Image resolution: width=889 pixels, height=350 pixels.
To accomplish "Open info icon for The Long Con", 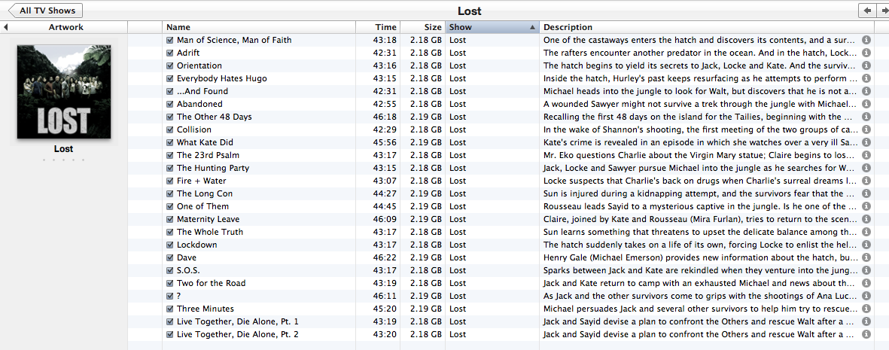I will tap(866, 193).
